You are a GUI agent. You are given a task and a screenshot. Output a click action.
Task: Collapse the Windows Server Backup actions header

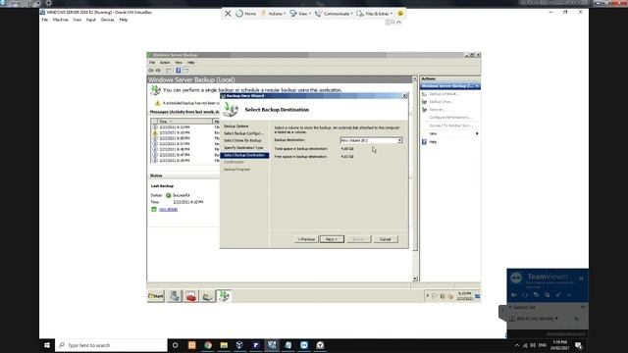pyautogui.click(x=477, y=86)
